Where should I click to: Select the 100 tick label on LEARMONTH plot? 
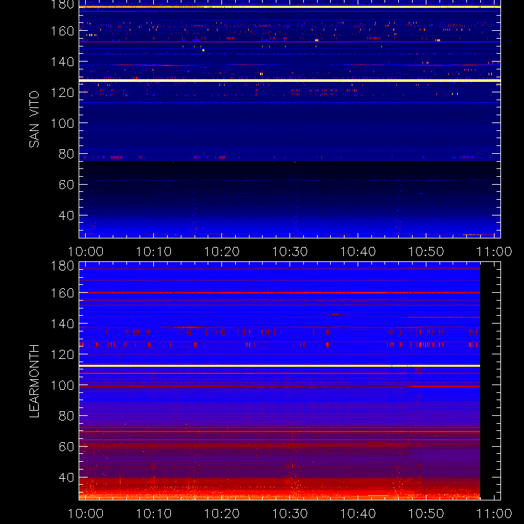pos(62,385)
